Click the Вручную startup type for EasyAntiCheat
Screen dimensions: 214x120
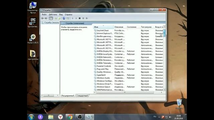click(x=145, y=30)
